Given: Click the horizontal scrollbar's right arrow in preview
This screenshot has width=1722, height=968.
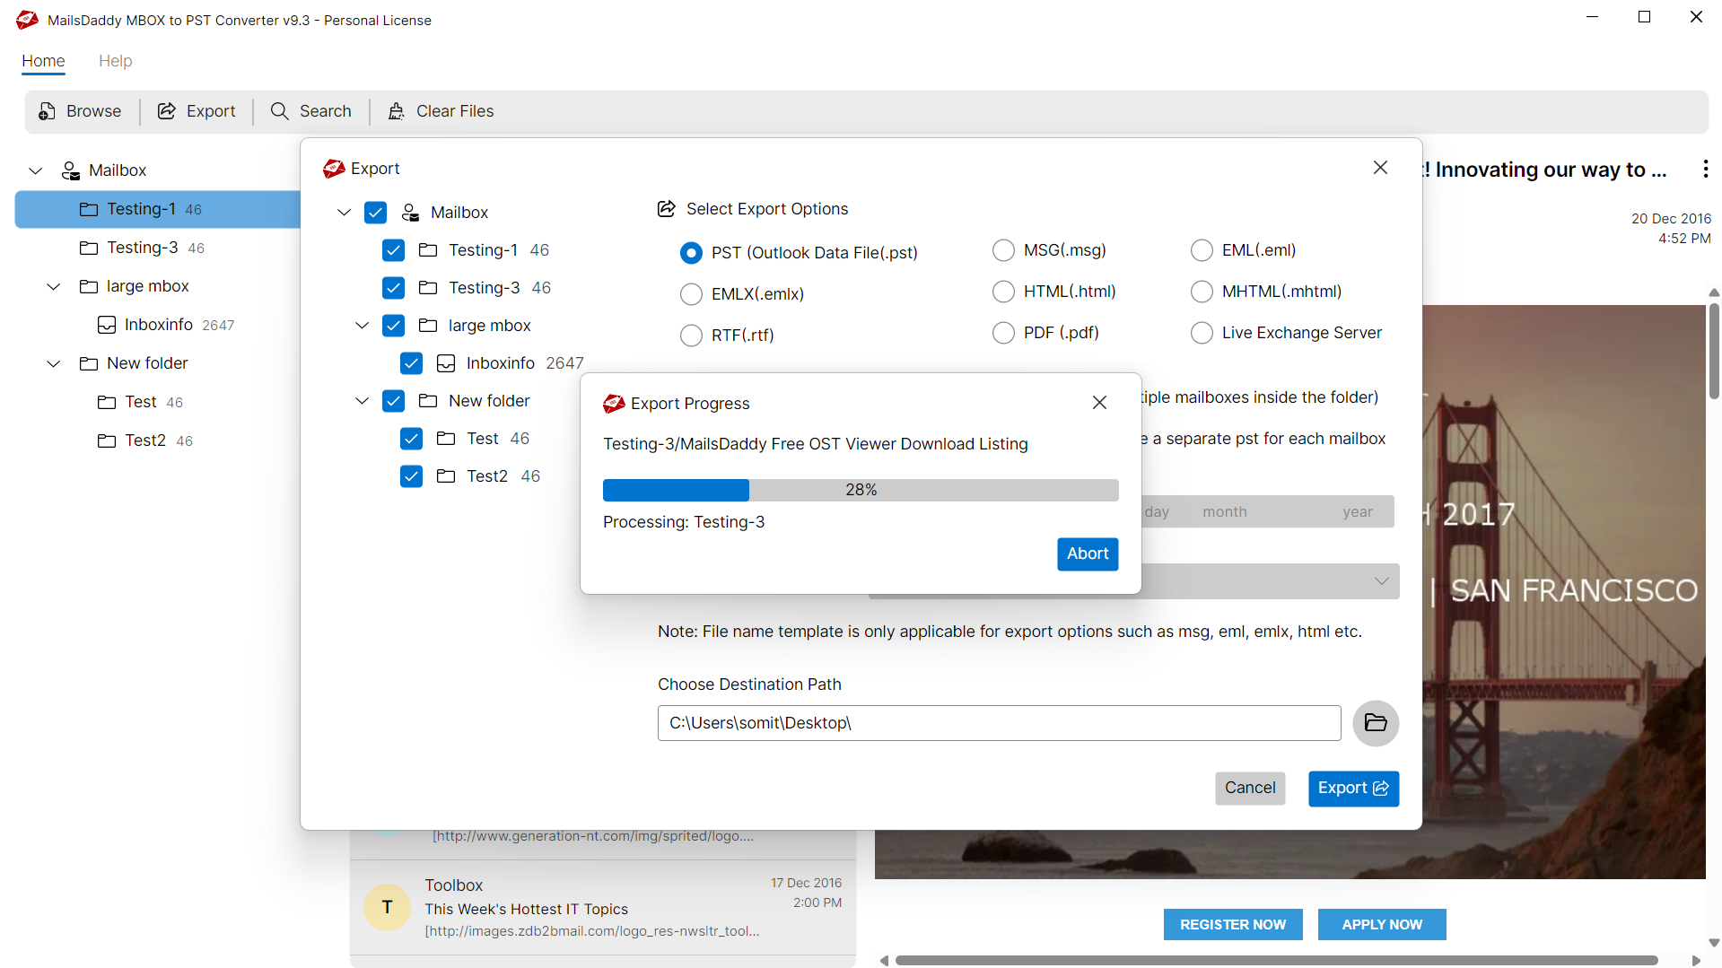Looking at the screenshot, I should pyautogui.click(x=1696, y=961).
